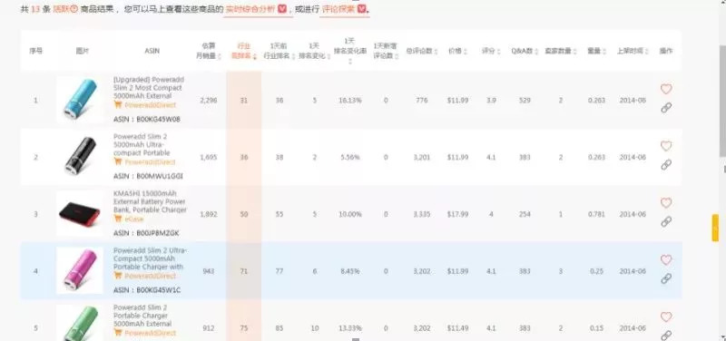Sort by 1天排名变化 column header
726x341 pixels.
coord(314,51)
